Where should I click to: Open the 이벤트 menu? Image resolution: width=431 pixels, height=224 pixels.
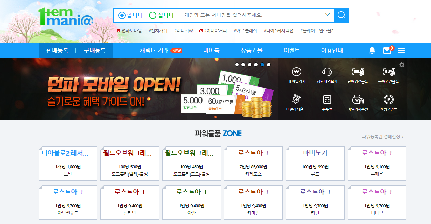pyautogui.click(x=292, y=51)
